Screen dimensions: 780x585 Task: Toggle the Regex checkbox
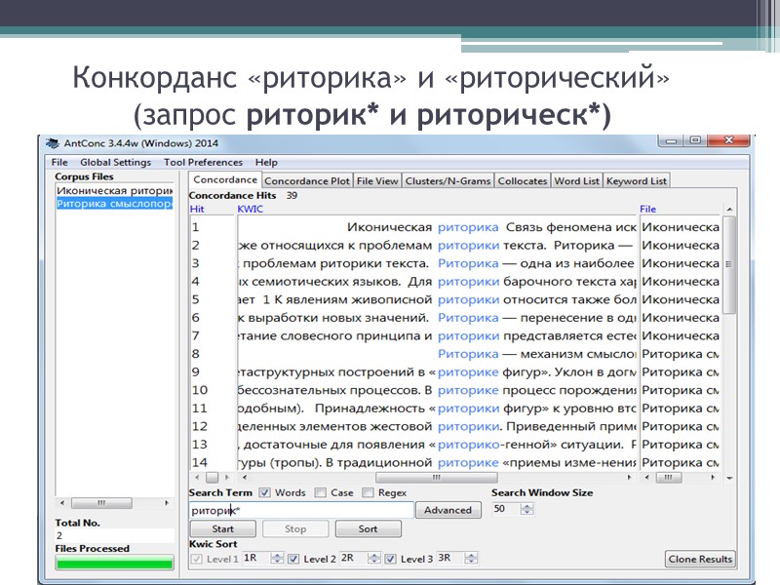click(x=368, y=492)
